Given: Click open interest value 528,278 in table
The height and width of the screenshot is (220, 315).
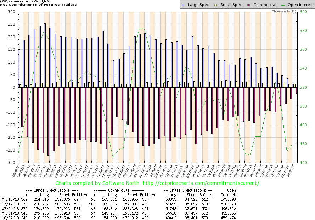Looking at the screenshot, I should [x=229, y=205].
